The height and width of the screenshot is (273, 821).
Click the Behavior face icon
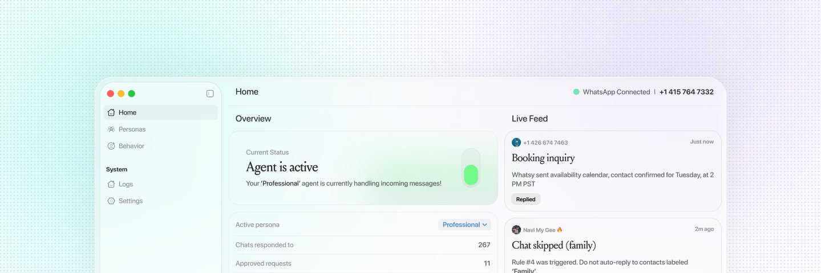click(111, 146)
